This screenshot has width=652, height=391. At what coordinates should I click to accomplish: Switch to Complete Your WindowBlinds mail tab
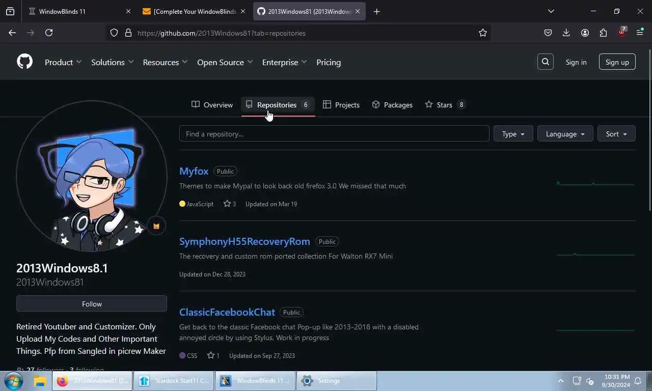click(195, 11)
